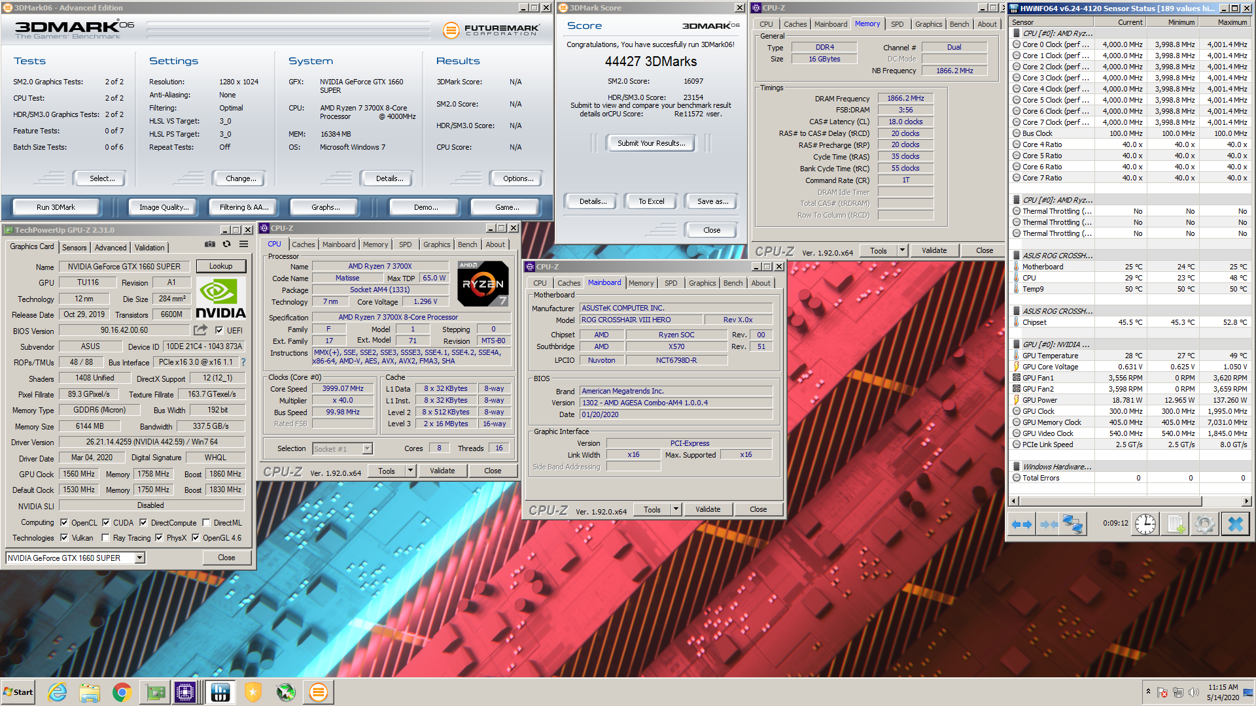Screen dimensions: 1256x706
Task: Select GPU Temperature row in HWiNFO
Action: (1130, 356)
